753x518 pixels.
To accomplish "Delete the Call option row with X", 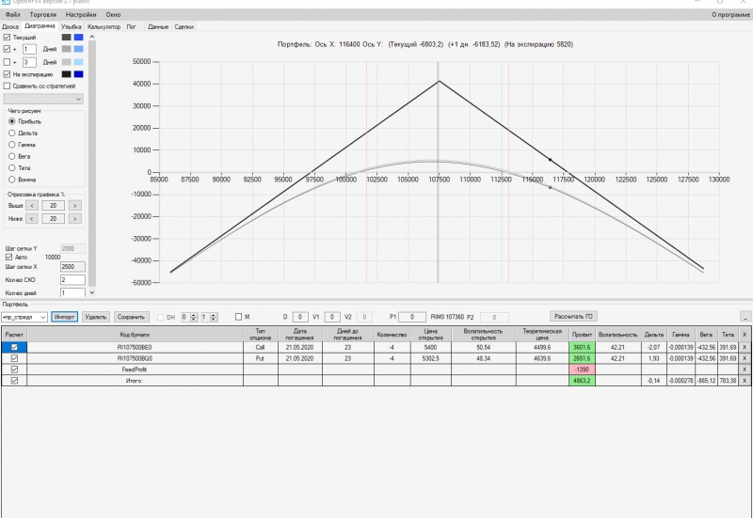I will [745, 347].
